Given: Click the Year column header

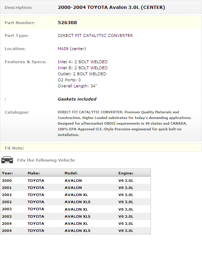Looking at the screenshot, I should pos(7,173).
